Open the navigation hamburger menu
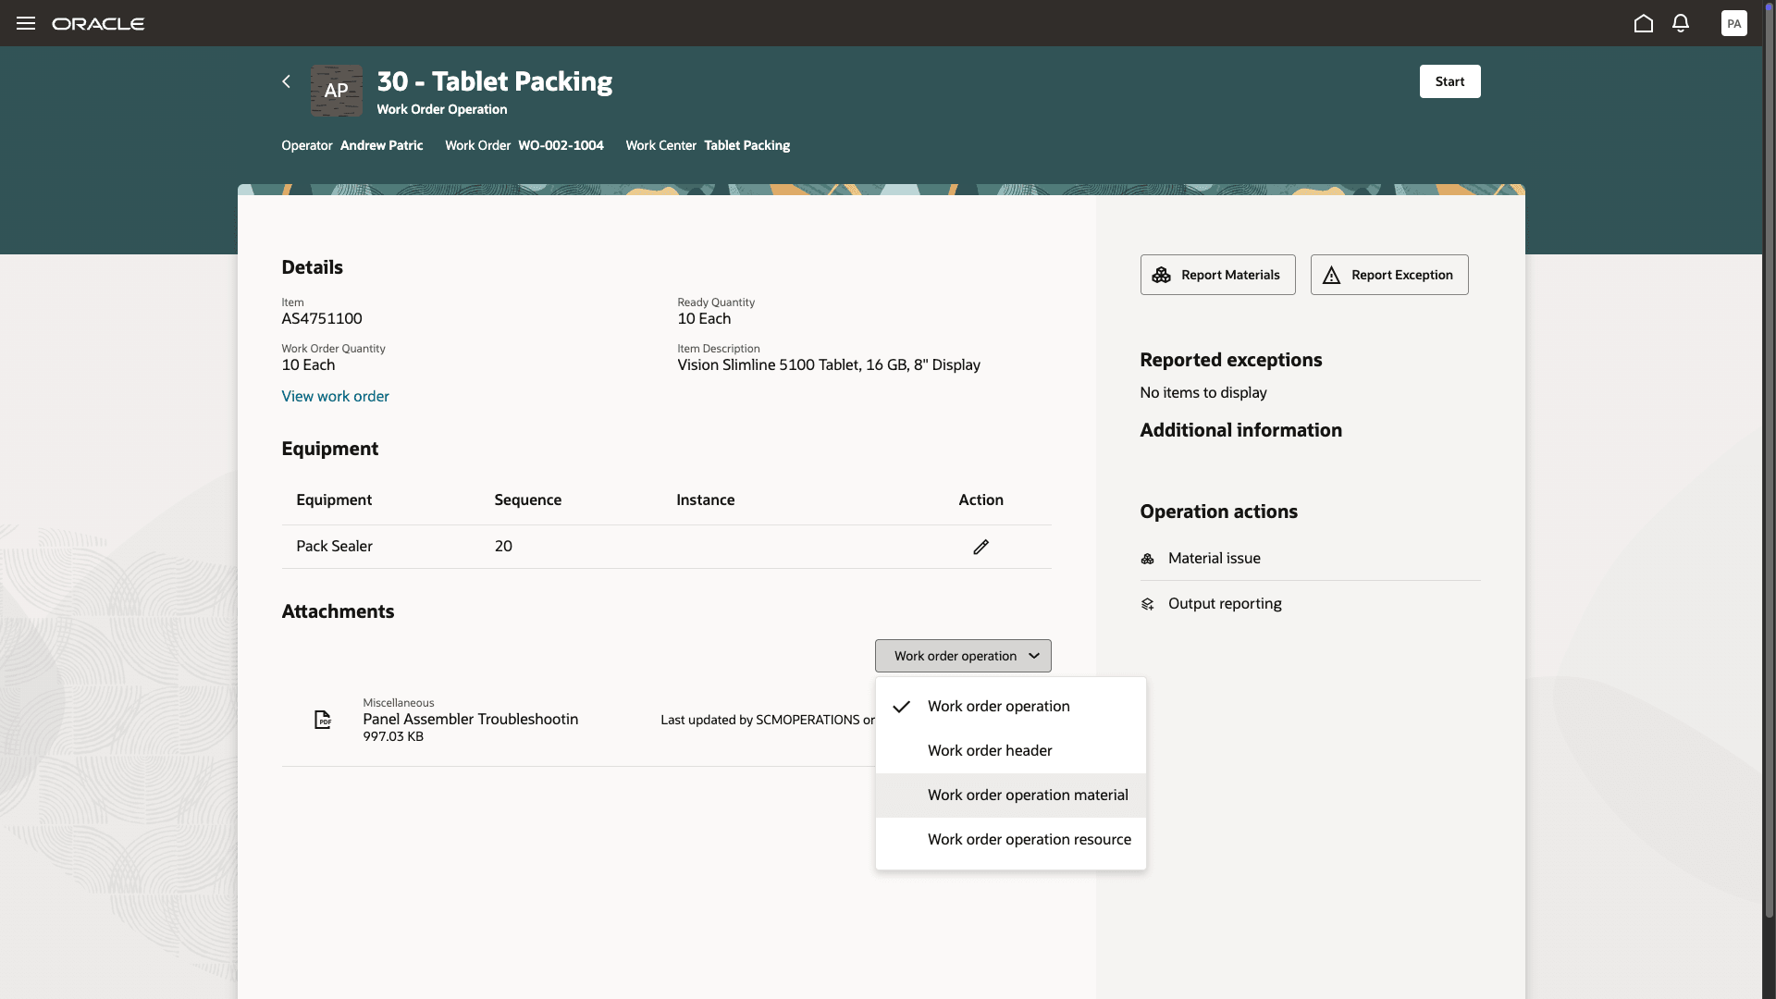 [25, 23]
